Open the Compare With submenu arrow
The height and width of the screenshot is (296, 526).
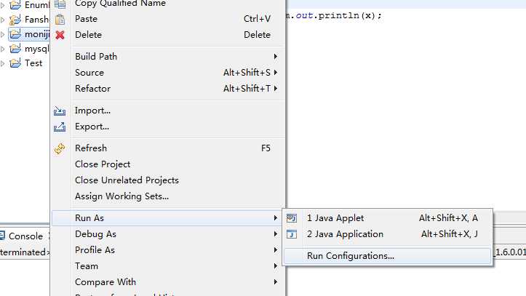276,282
